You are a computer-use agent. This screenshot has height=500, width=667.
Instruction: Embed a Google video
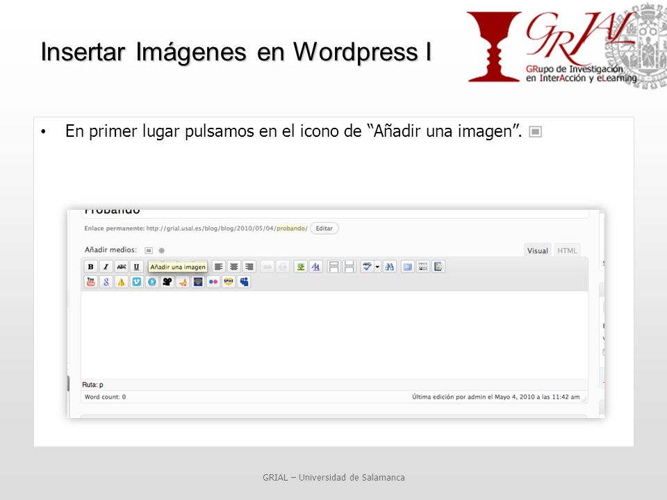tap(106, 281)
